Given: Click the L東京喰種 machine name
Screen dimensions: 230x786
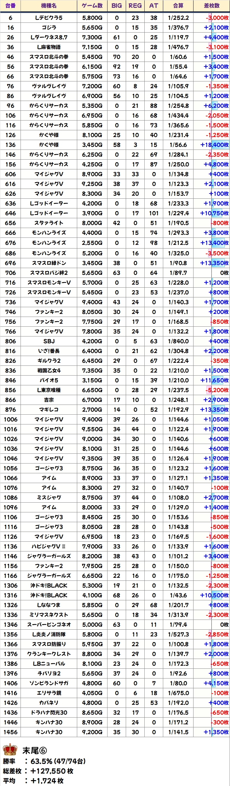Looking at the screenshot, I should pyautogui.click(x=49, y=390).
